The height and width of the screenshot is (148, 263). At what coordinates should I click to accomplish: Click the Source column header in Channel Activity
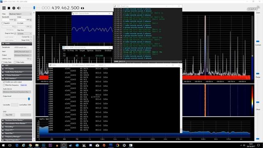98,51
